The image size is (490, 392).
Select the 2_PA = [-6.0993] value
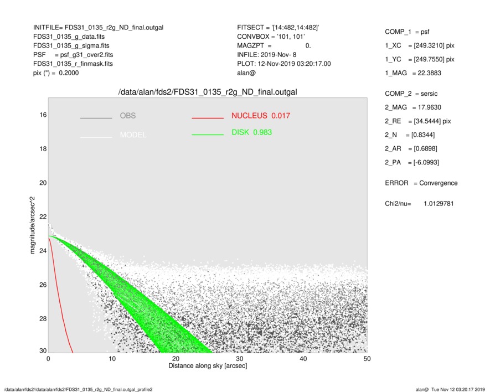412,163
